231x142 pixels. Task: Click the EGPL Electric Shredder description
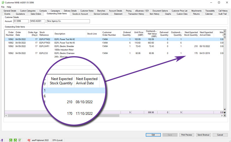click(x=64, y=46)
